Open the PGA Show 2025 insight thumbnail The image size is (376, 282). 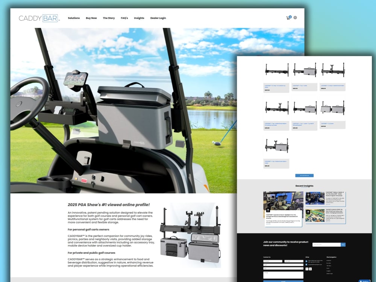[x=315, y=198]
